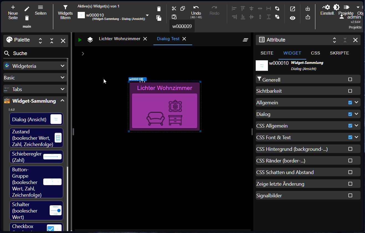Untick the Dialog group checkbox

coord(350,114)
